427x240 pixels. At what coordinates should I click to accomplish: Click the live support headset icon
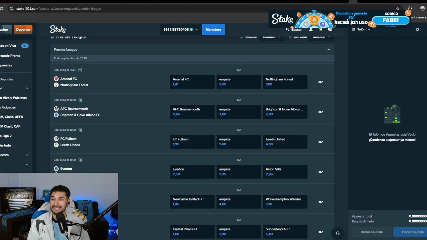(x=338, y=233)
